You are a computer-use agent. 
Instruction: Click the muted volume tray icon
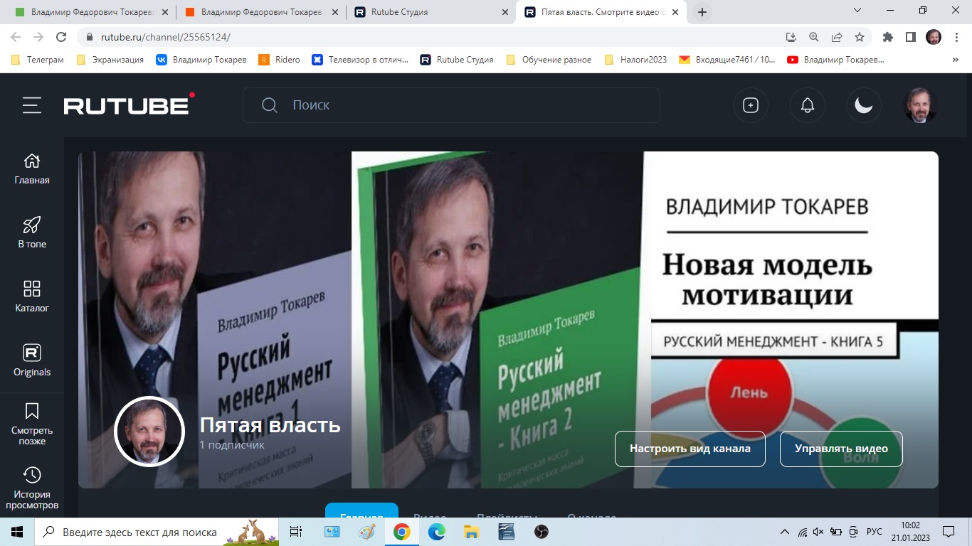[818, 532]
